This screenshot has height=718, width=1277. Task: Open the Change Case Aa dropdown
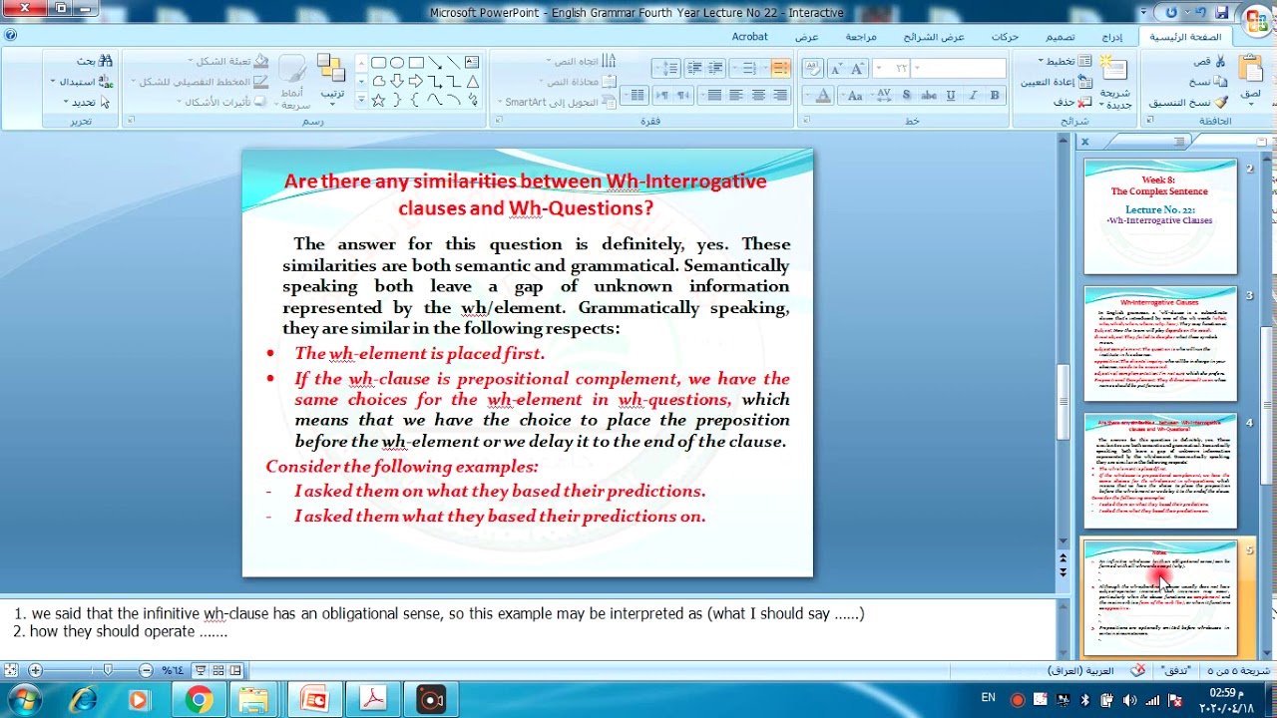point(853,96)
